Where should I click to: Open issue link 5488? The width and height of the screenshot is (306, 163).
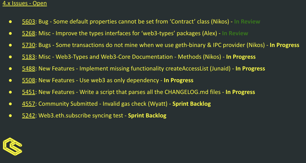point(28,68)
